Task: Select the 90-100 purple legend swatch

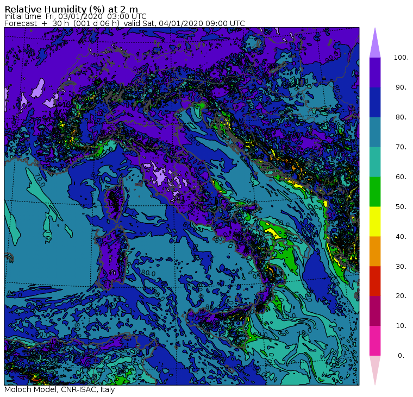Action: (x=375, y=72)
